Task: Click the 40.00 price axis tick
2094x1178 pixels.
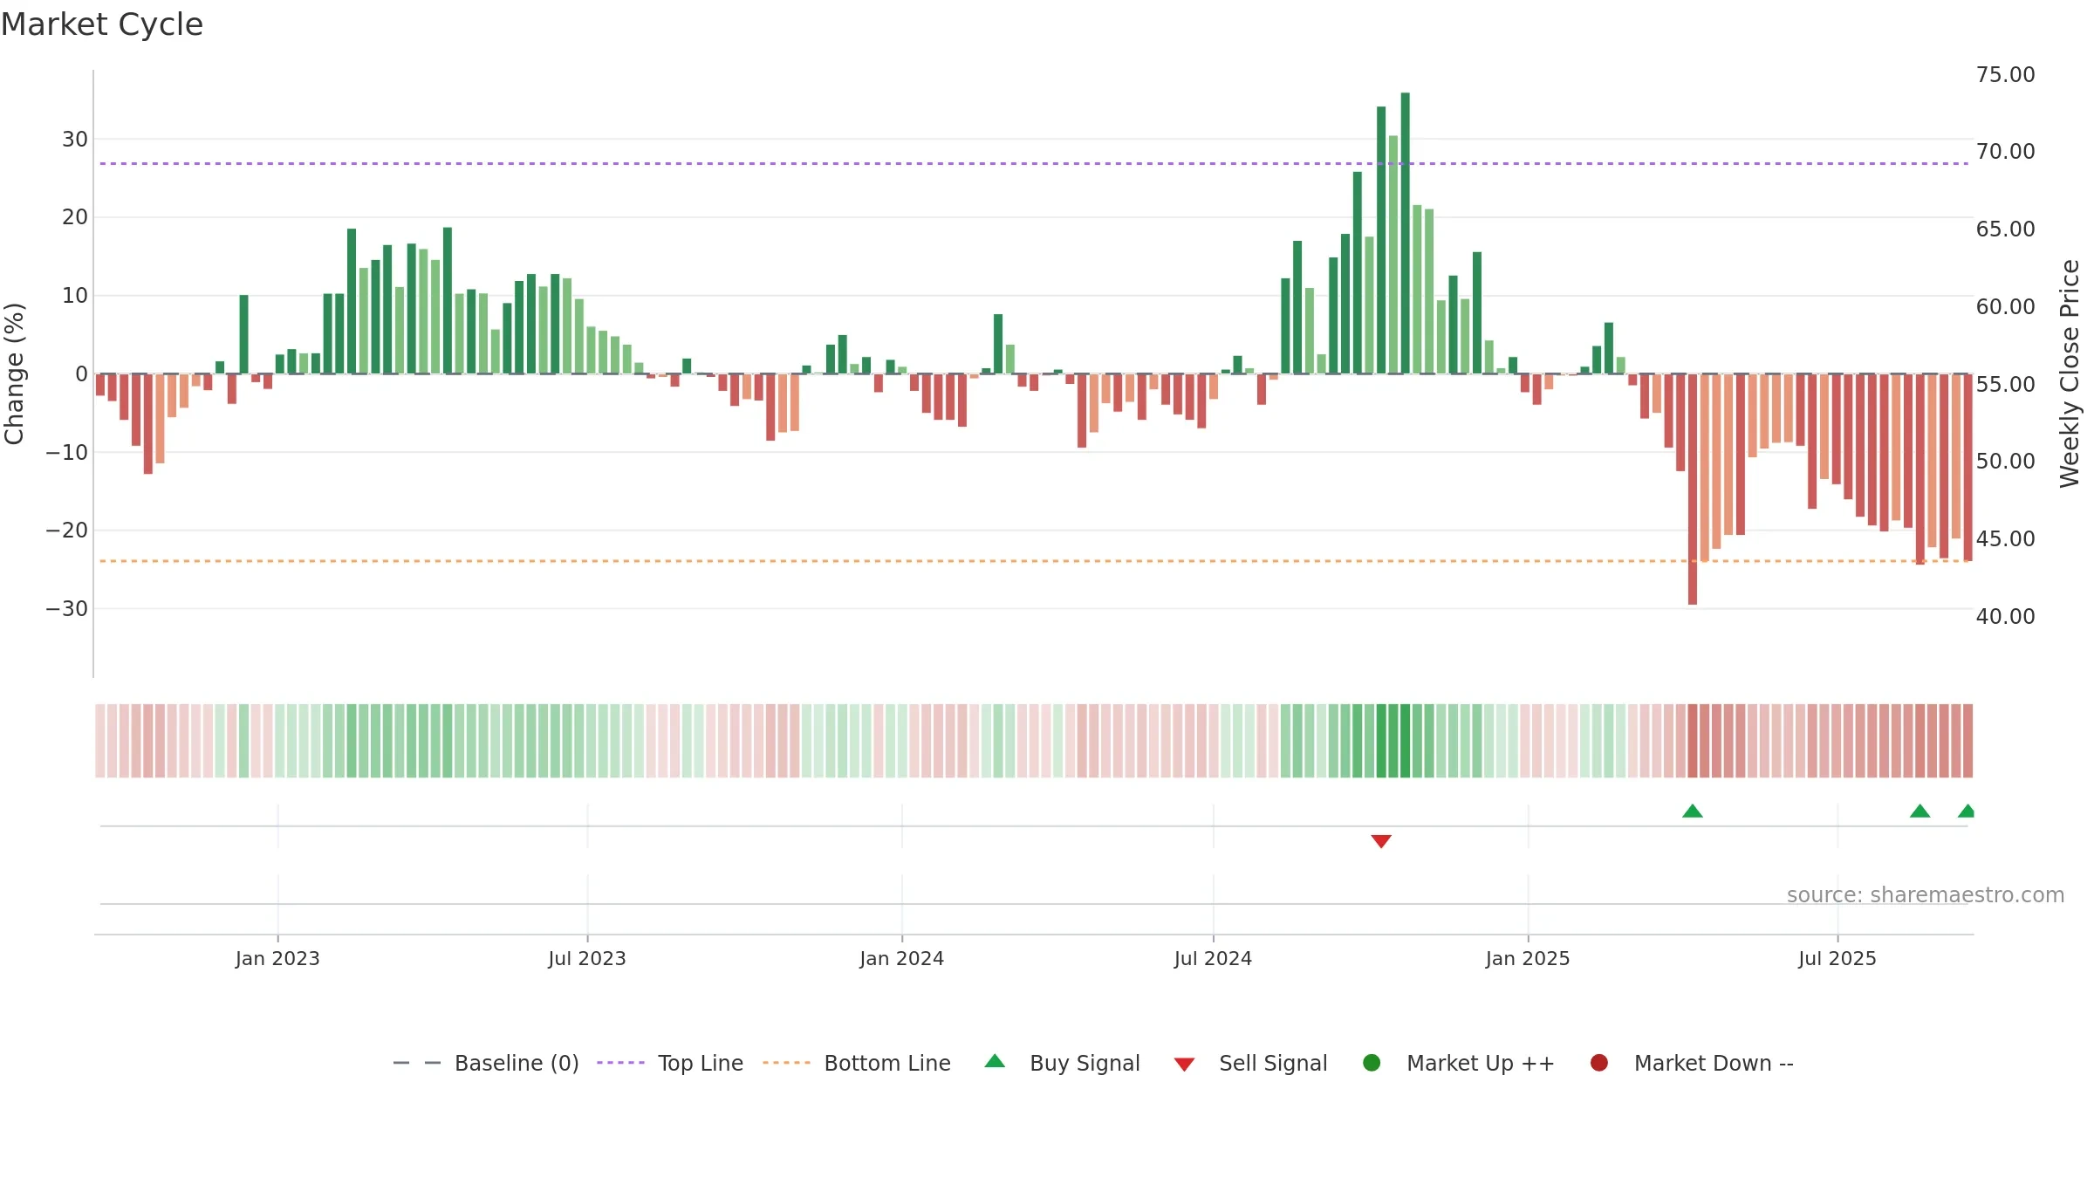Action: (2006, 616)
